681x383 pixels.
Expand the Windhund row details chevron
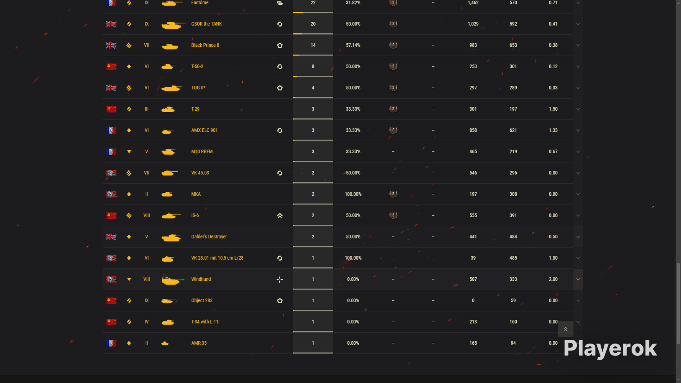[578, 279]
